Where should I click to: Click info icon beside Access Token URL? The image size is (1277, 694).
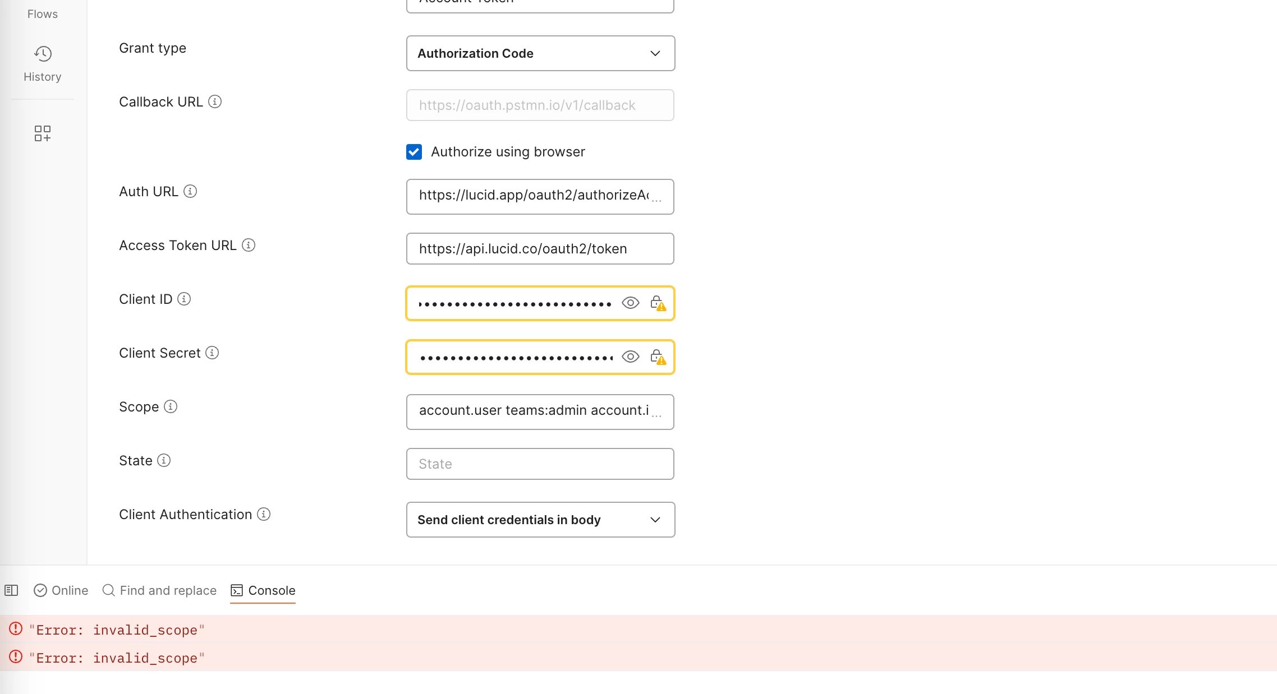(249, 245)
